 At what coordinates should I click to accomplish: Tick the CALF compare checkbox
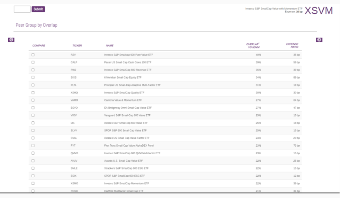[x=33, y=62]
